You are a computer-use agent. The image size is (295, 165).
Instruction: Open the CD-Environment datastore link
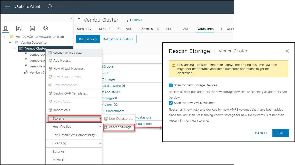tap(113, 111)
